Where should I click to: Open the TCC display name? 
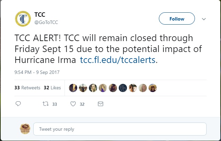40,15
